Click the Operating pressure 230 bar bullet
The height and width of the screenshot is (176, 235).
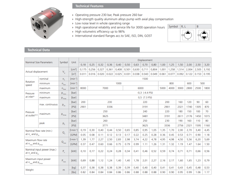click(x=109, y=15)
